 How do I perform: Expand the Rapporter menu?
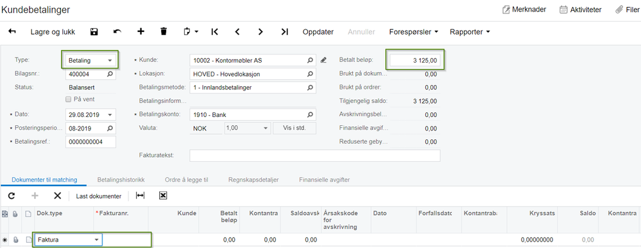point(470,32)
